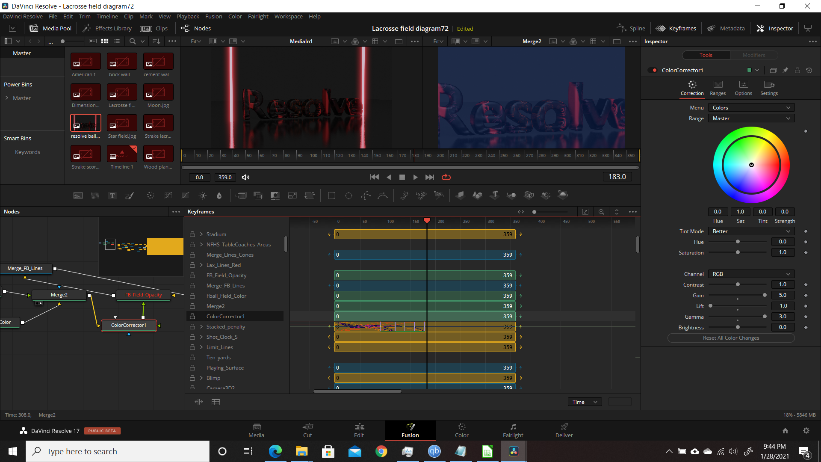Toggle the Metadata panel

click(x=726, y=28)
